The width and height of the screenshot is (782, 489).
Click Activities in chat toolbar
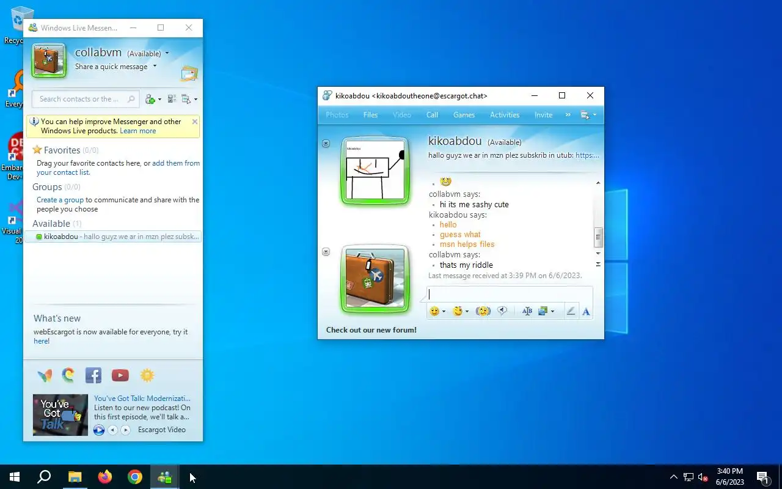505,115
